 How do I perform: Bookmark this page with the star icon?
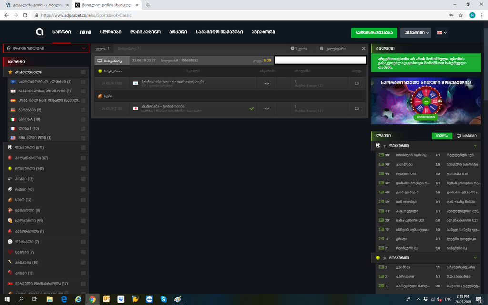(x=461, y=15)
